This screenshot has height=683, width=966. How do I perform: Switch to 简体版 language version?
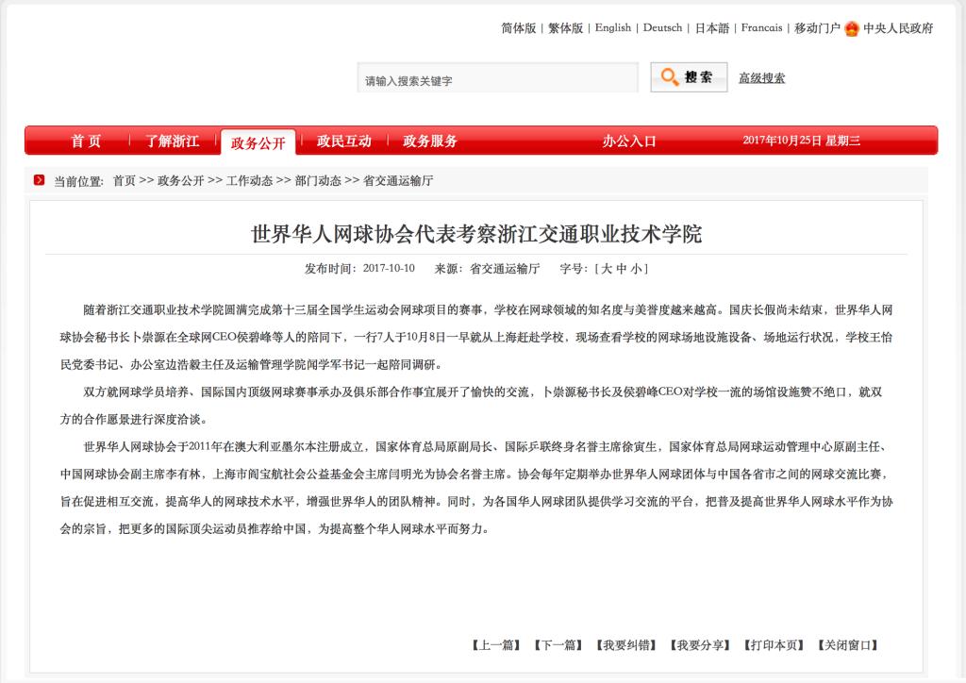(518, 28)
